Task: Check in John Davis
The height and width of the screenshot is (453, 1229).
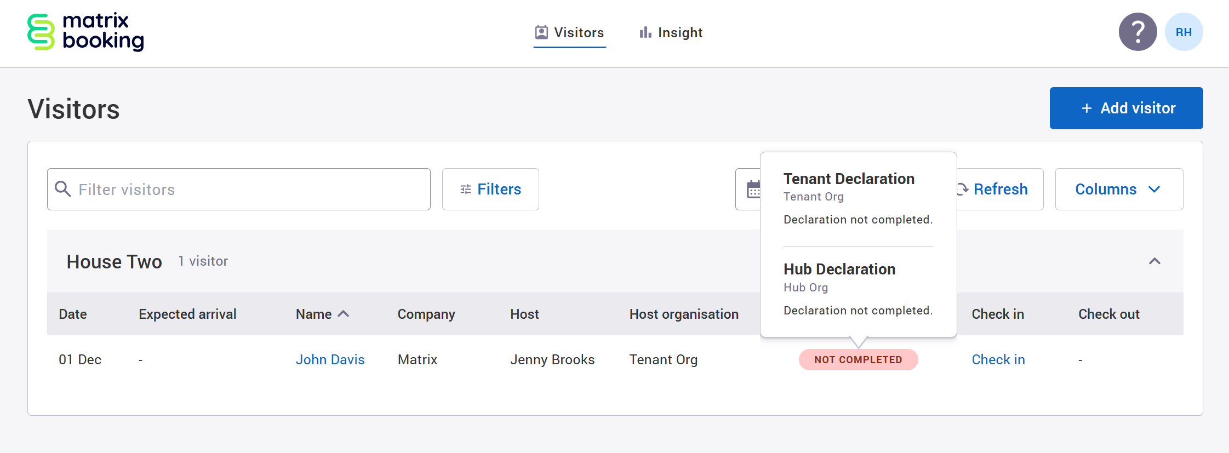Action: tap(998, 360)
